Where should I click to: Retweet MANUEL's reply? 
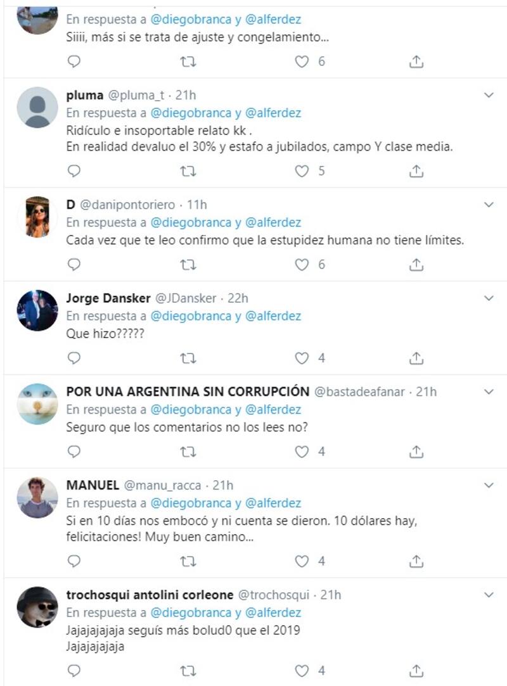pos(188,561)
